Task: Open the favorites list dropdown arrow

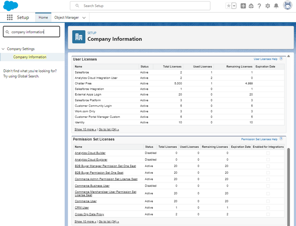Action: click(234, 6)
